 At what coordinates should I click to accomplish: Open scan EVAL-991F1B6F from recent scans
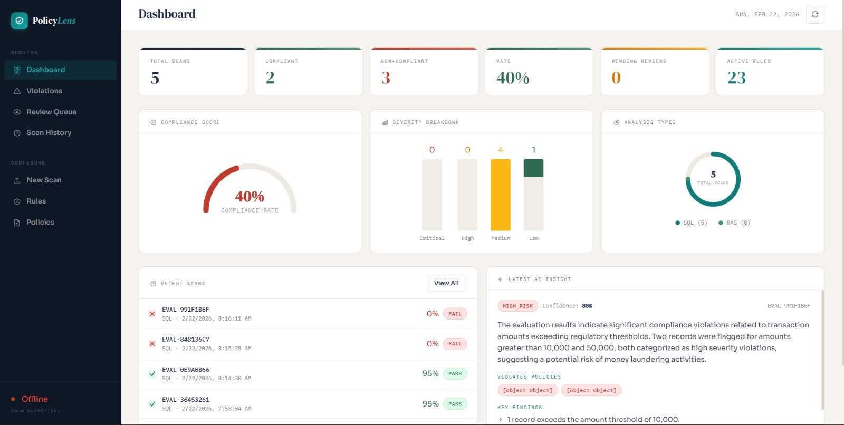click(x=185, y=310)
